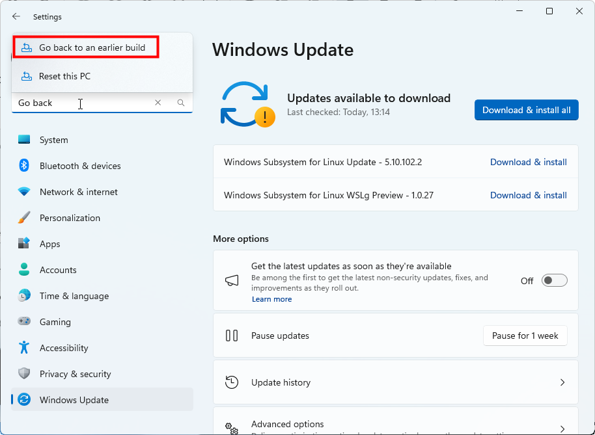Screen dimensions: 595x435
Task: Click the back arrow in Settings
Action: 16,17
